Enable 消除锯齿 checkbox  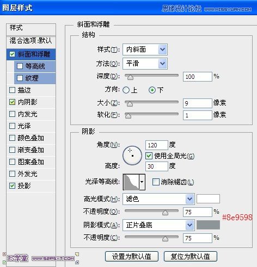(156, 182)
